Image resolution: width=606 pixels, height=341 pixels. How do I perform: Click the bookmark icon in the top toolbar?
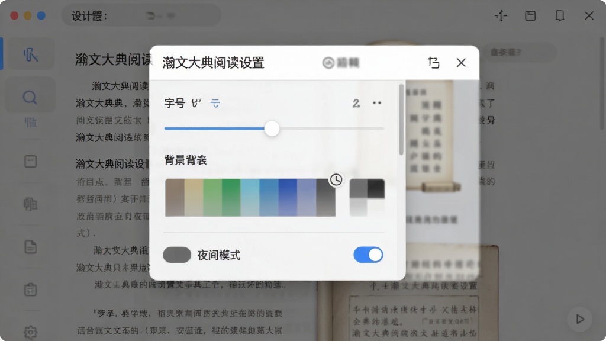coord(560,16)
